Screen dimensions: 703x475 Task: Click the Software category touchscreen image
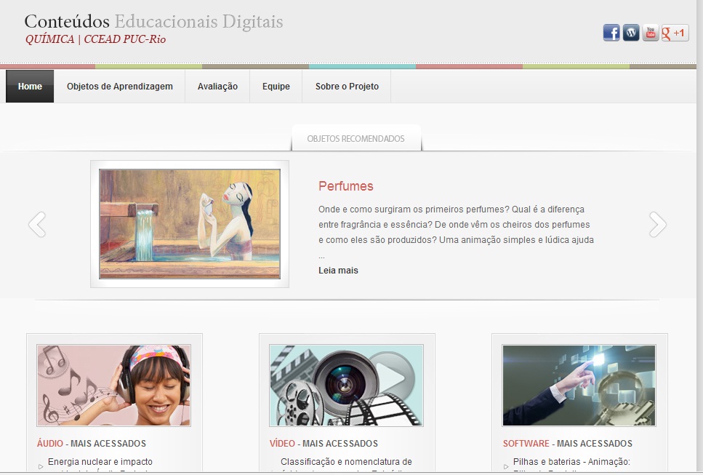pos(579,386)
